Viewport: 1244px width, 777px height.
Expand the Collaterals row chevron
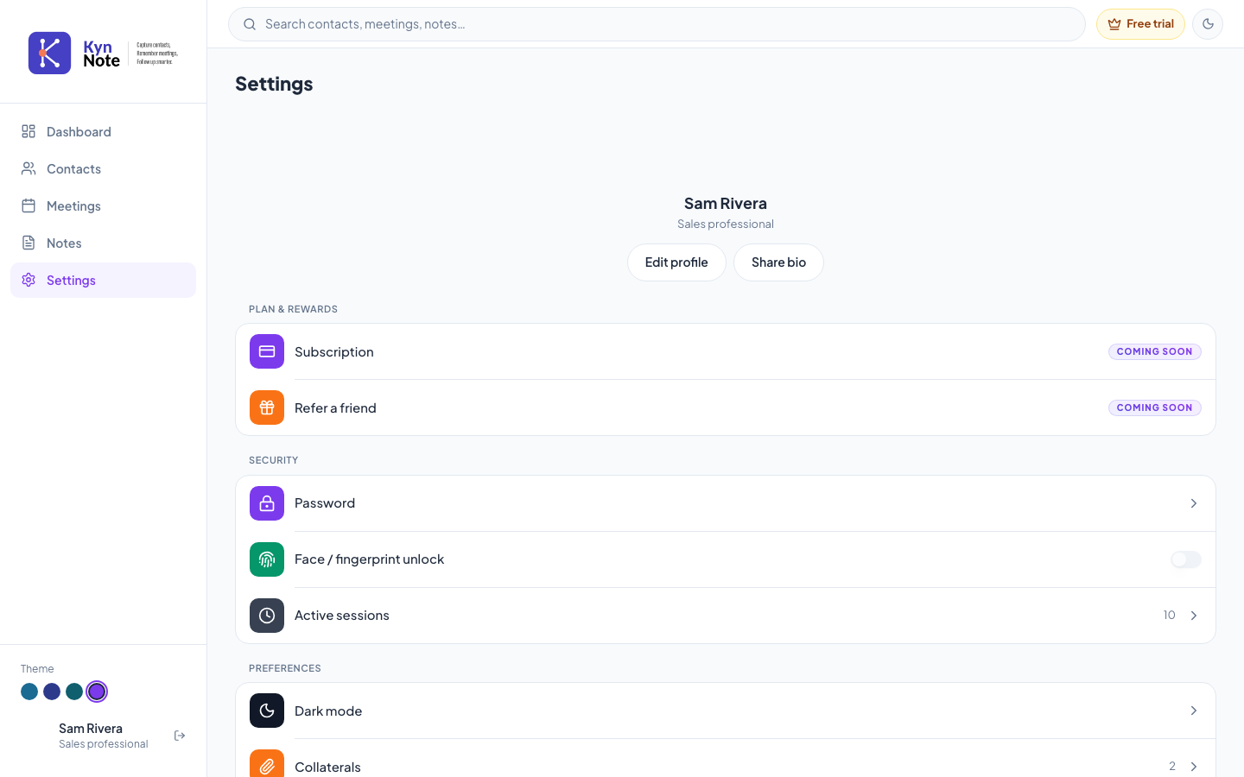click(x=1194, y=767)
